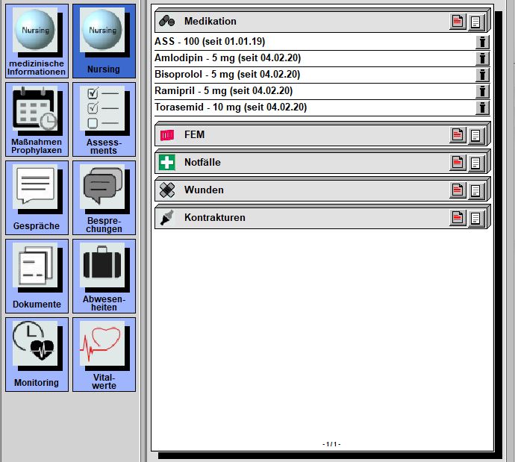Select the ASS - 100 (seit 01.01.19) row

(x=322, y=42)
